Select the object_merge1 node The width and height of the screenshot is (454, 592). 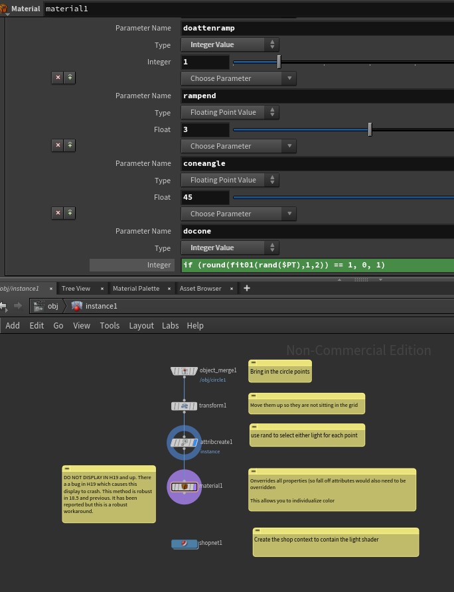pos(184,371)
